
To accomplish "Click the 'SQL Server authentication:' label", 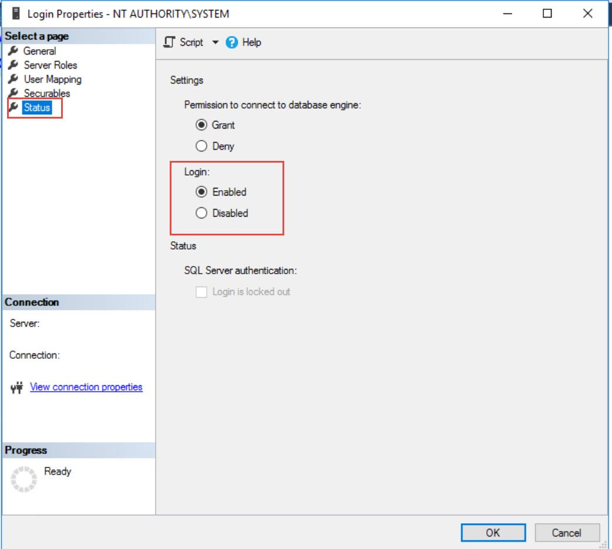I will click(240, 271).
